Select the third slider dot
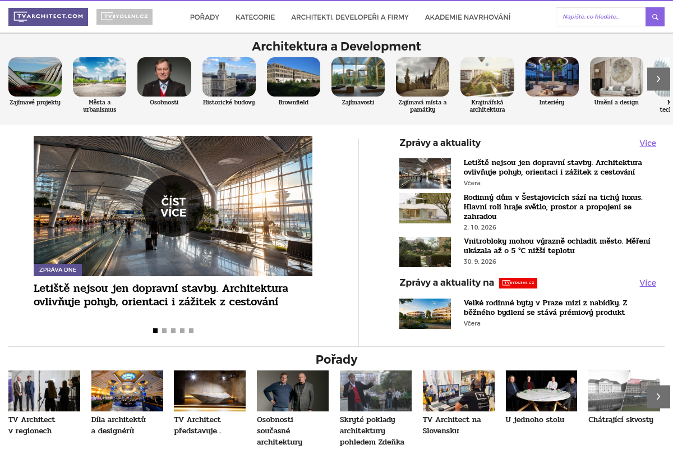The height and width of the screenshot is (449, 673). point(173,331)
